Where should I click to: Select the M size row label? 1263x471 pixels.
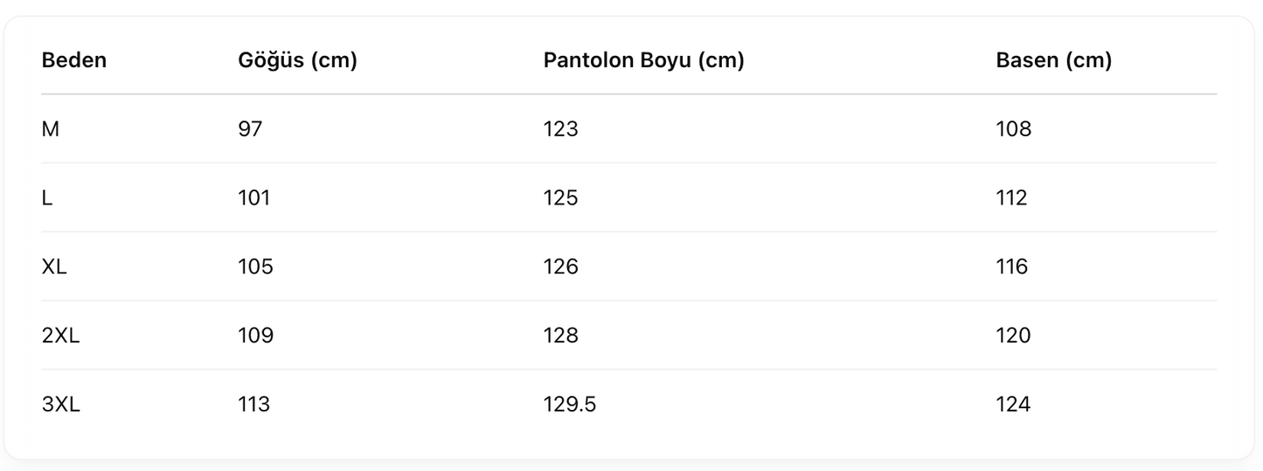(50, 129)
